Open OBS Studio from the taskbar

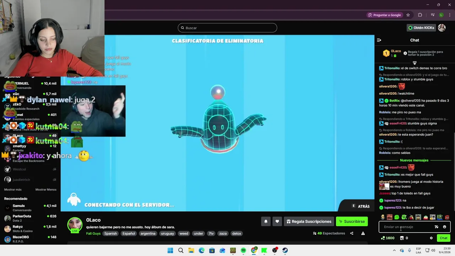(275, 250)
